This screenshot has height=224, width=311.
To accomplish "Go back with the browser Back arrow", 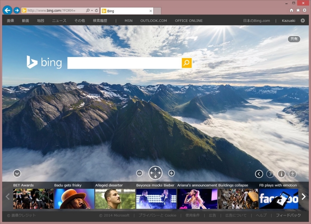I will 7,10.
